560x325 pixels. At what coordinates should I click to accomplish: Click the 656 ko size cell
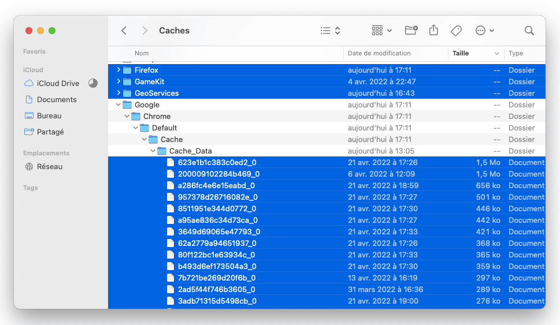(488, 185)
